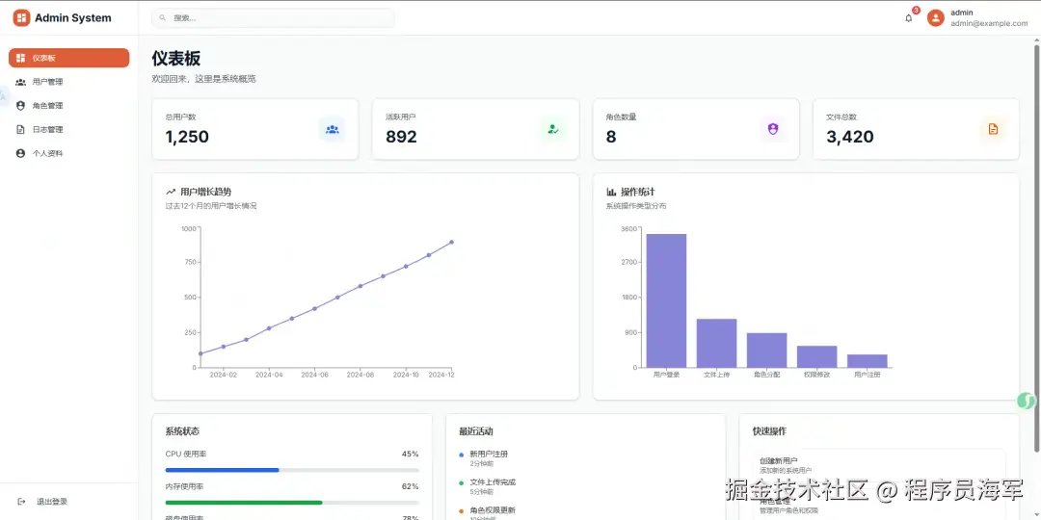Click the 快速操作 card title
This screenshot has width=1041, height=520.
[769, 431]
